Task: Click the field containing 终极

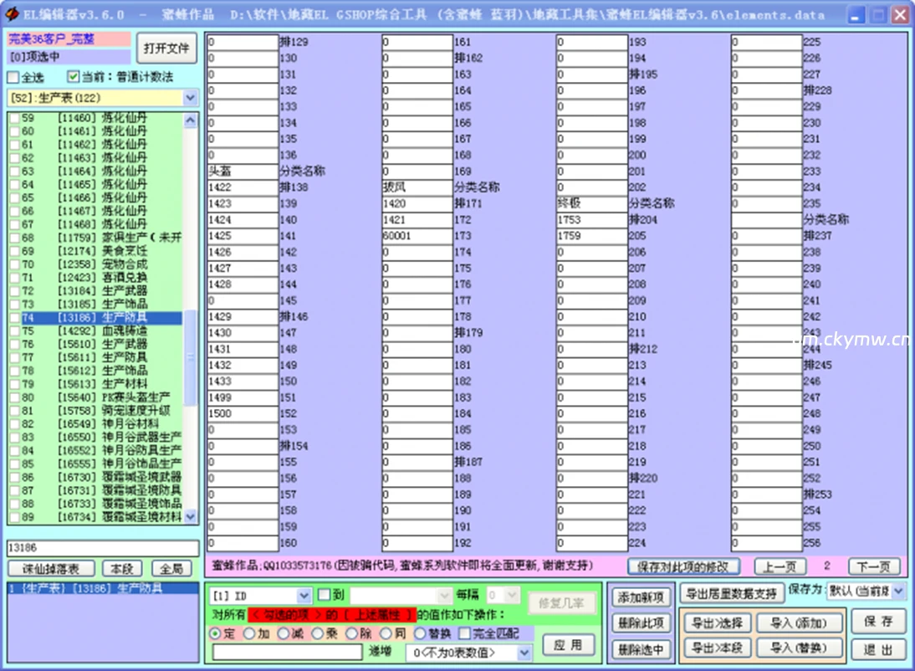Action: click(x=592, y=203)
